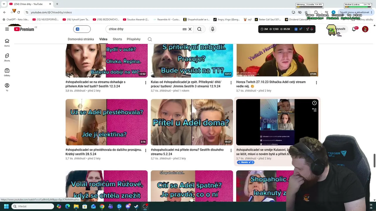The height and width of the screenshot is (211, 376).
Task: Reload the page in the browser
Action: (19, 12)
